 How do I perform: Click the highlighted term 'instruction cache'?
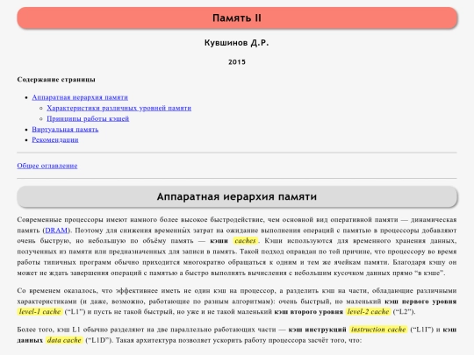point(378,330)
